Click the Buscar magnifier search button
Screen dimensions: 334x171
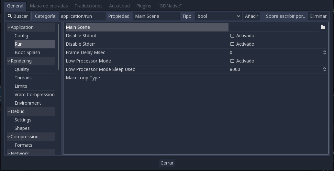click(18, 16)
